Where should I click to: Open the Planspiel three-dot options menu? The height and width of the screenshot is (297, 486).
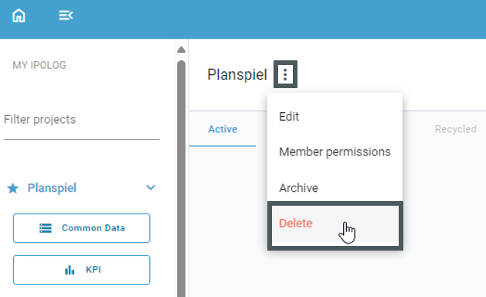pos(285,74)
